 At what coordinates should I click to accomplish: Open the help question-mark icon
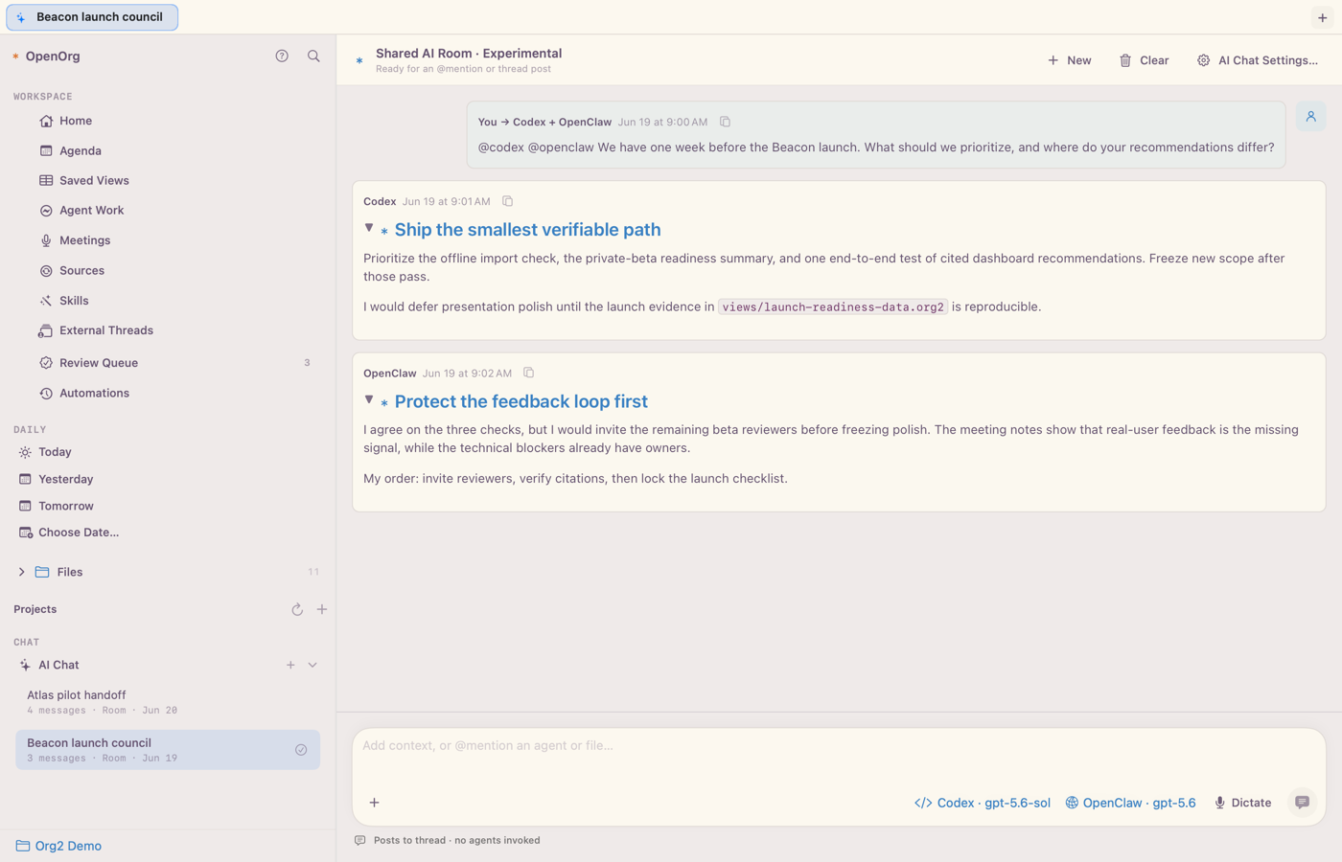(x=282, y=57)
